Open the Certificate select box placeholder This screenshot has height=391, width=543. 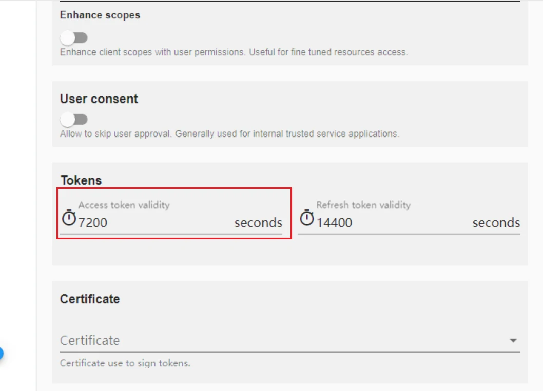[x=290, y=340]
